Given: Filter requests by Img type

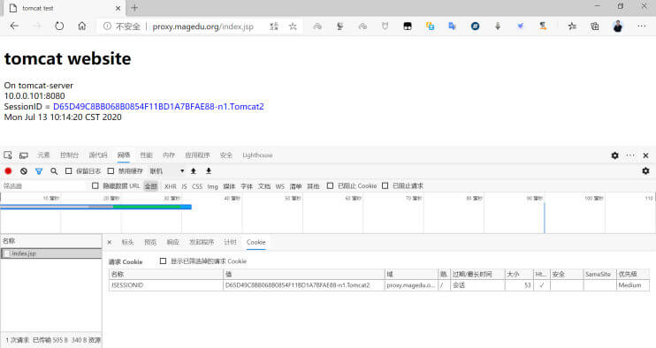Looking at the screenshot, I should coord(212,186).
